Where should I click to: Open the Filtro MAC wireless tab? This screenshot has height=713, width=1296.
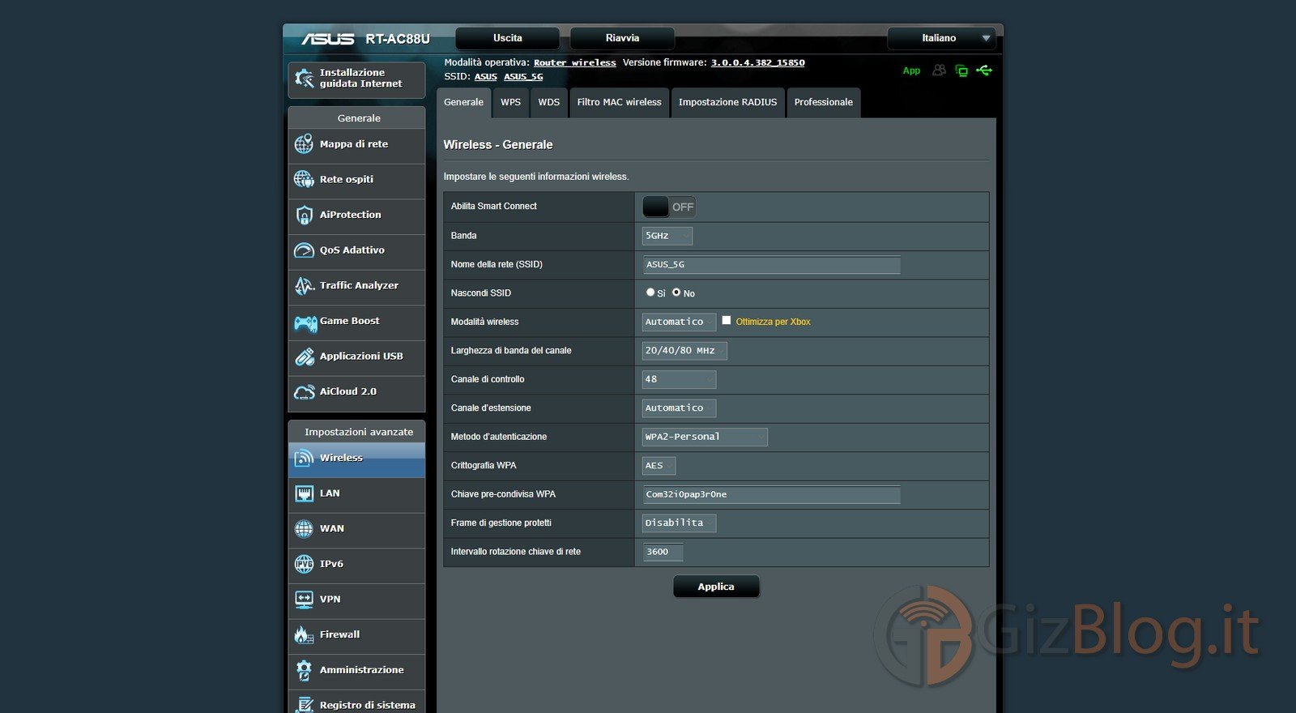[620, 102]
